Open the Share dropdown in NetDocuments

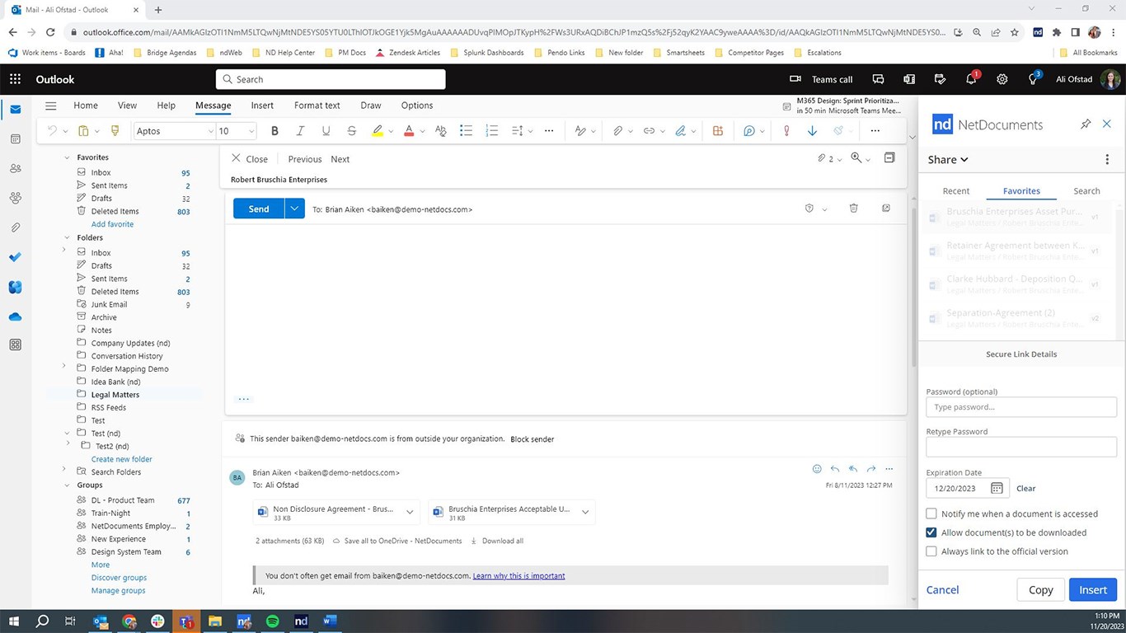coord(948,160)
